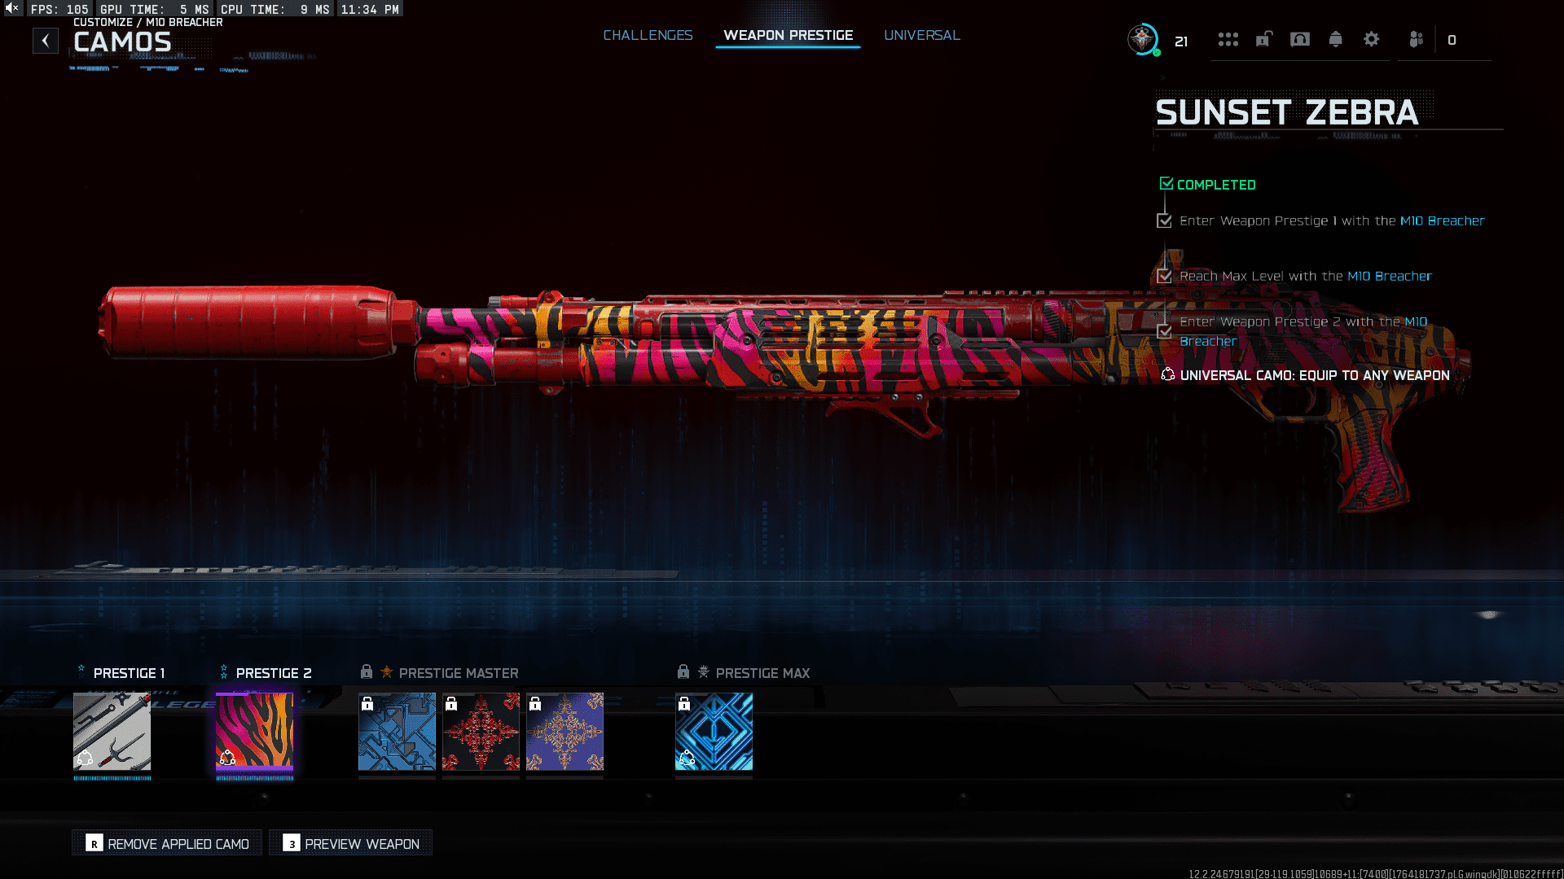The image size is (1564, 879).
Task: Open the social friends party icon
Action: (1416, 39)
